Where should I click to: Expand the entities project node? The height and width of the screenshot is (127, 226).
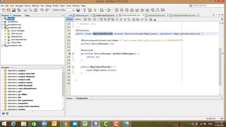pos(2,19)
